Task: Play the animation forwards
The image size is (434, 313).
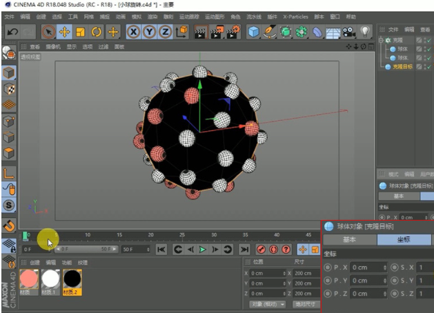Action: coord(203,250)
